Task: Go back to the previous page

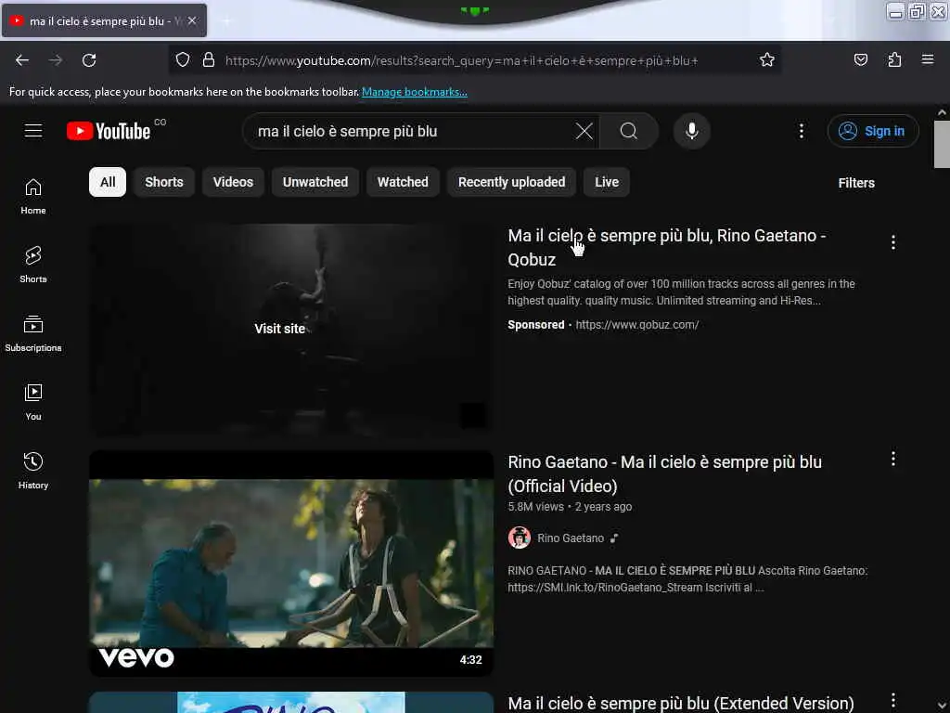Action: [22, 60]
